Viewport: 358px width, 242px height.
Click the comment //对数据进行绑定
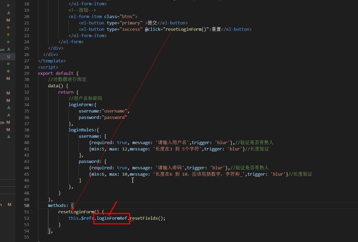point(67,79)
